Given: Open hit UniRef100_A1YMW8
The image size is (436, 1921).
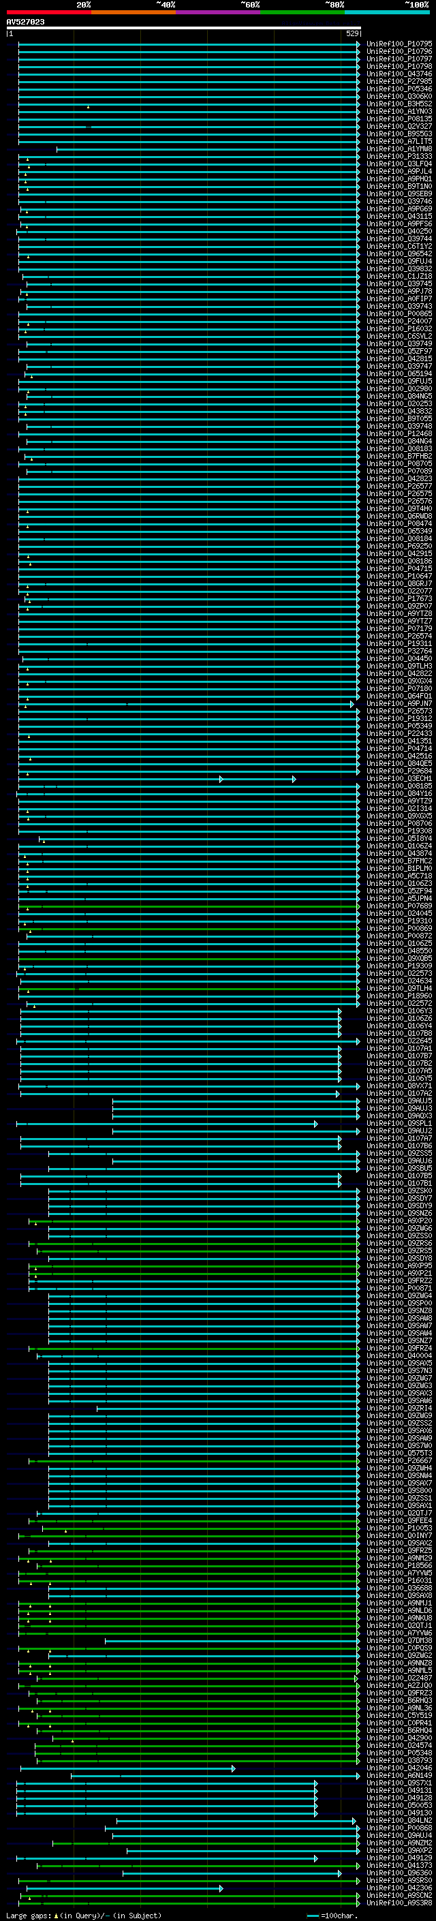Looking at the screenshot, I should [399, 149].
